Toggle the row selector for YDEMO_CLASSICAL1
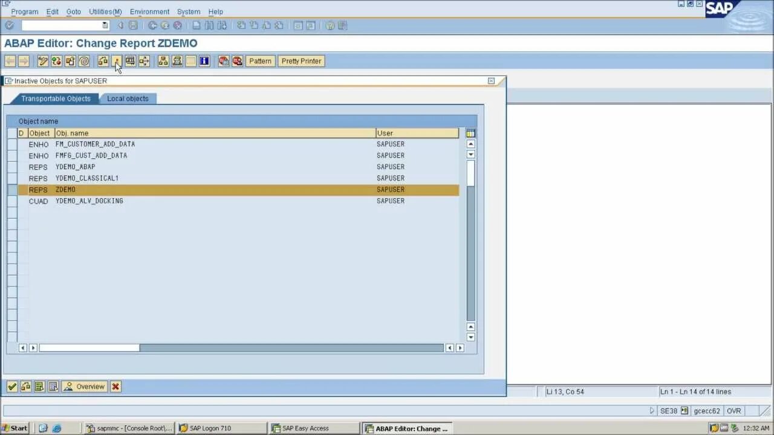The height and width of the screenshot is (435, 774). tap(12, 178)
